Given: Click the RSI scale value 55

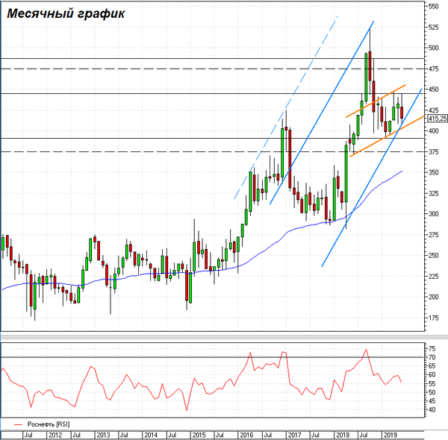Looking at the screenshot, I should pos(432,383).
